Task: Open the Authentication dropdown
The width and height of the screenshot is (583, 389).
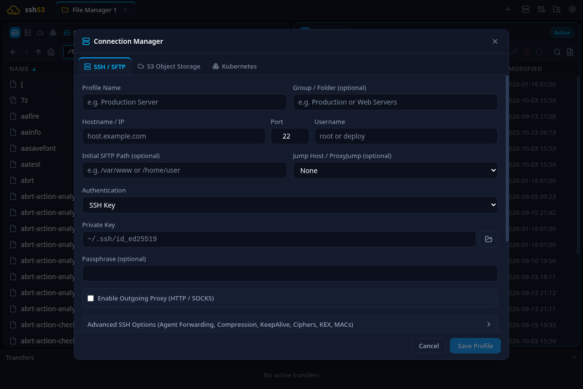Action: click(290, 205)
